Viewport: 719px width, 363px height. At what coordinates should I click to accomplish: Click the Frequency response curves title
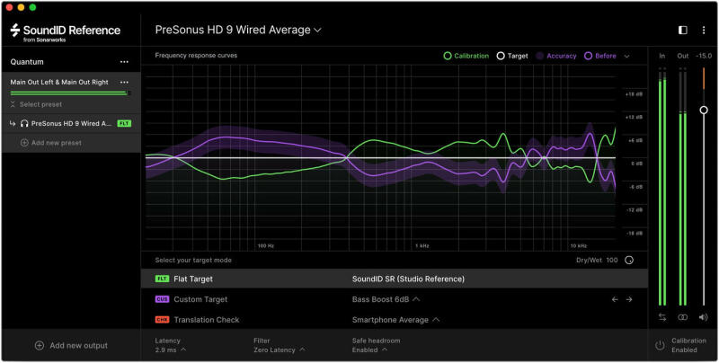click(196, 56)
